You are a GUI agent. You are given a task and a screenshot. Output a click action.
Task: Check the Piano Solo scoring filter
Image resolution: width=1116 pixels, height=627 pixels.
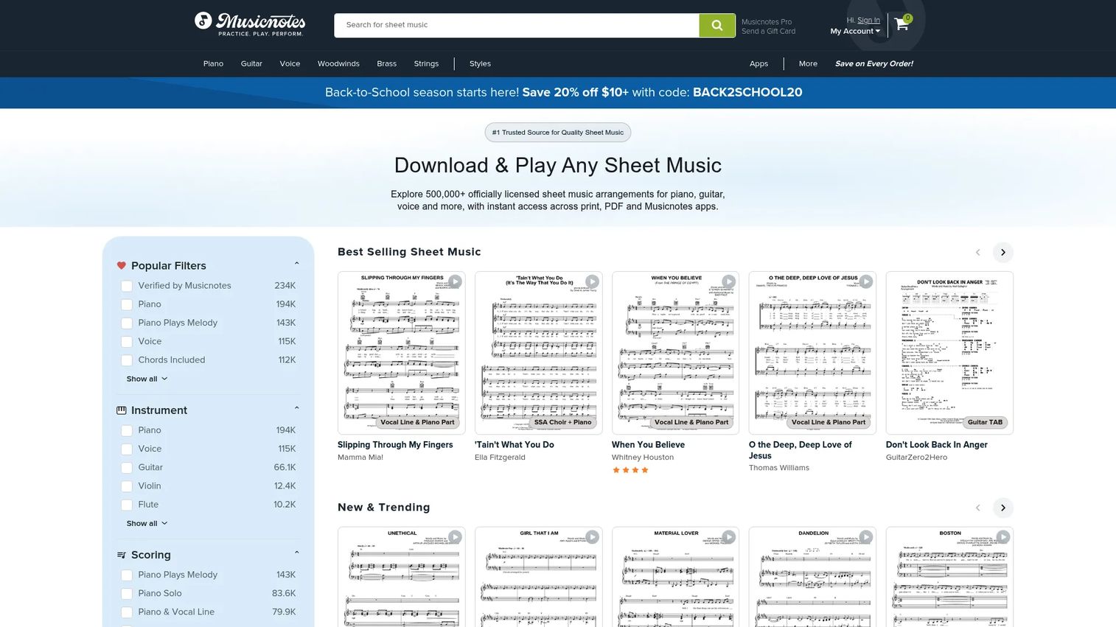click(x=127, y=593)
